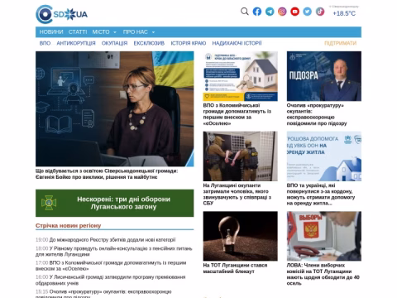Select the ІСТОРІЯ КРАЮ category
Image resolution: width=397 pixels, height=298 pixels.
tap(189, 43)
